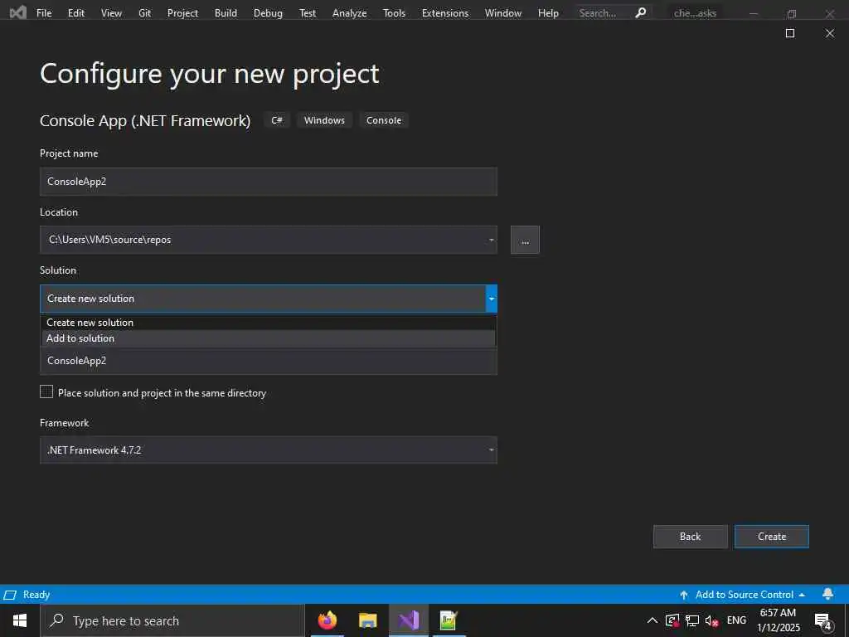Image resolution: width=849 pixels, height=637 pixels.
Task: Show hidden system tray icons
Action: tap(653, 620)
